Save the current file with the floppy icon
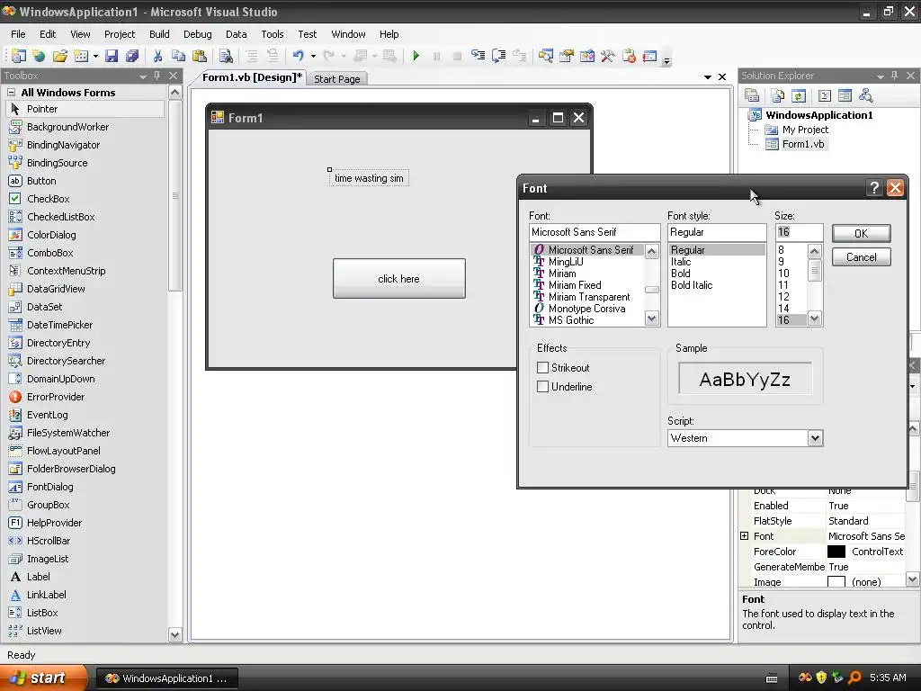The image size is (921, 691). coord(111,56)
